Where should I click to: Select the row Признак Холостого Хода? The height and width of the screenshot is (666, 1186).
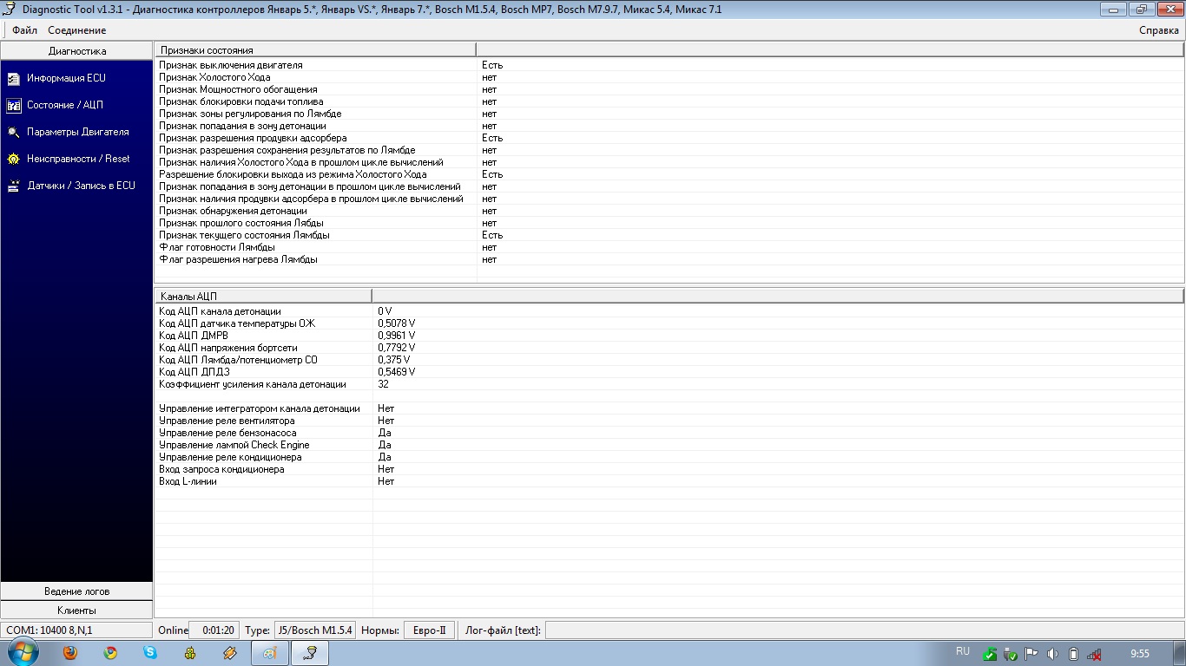[669, 77]
